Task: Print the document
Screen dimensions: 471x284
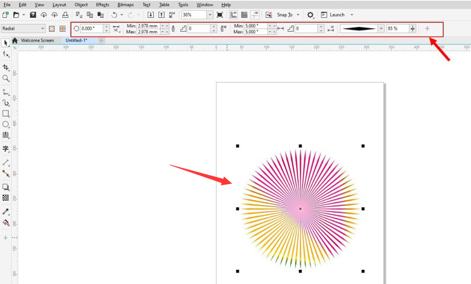Action: click(65, 15)
